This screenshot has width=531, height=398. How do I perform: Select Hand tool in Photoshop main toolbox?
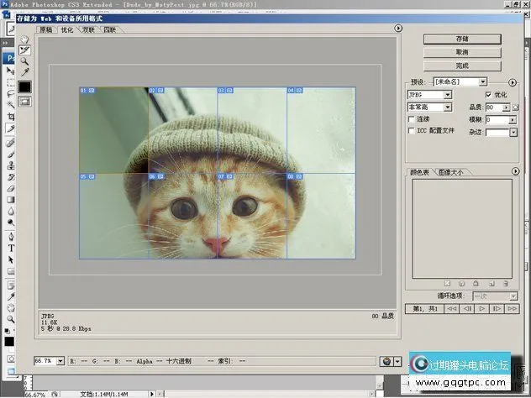point(11,308)
